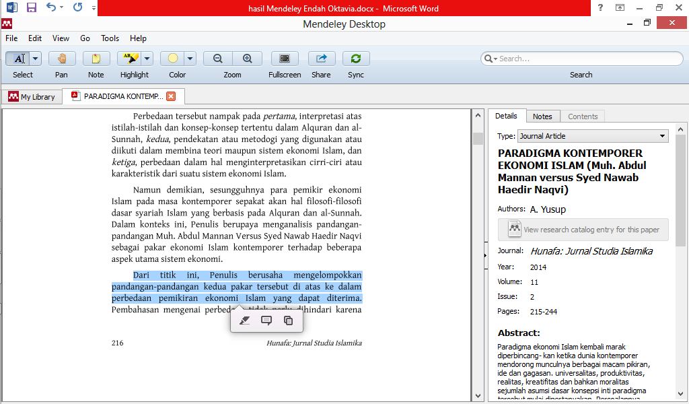Open the search options magnifier dropdown

pyautogui.click(x=491, y=59)
